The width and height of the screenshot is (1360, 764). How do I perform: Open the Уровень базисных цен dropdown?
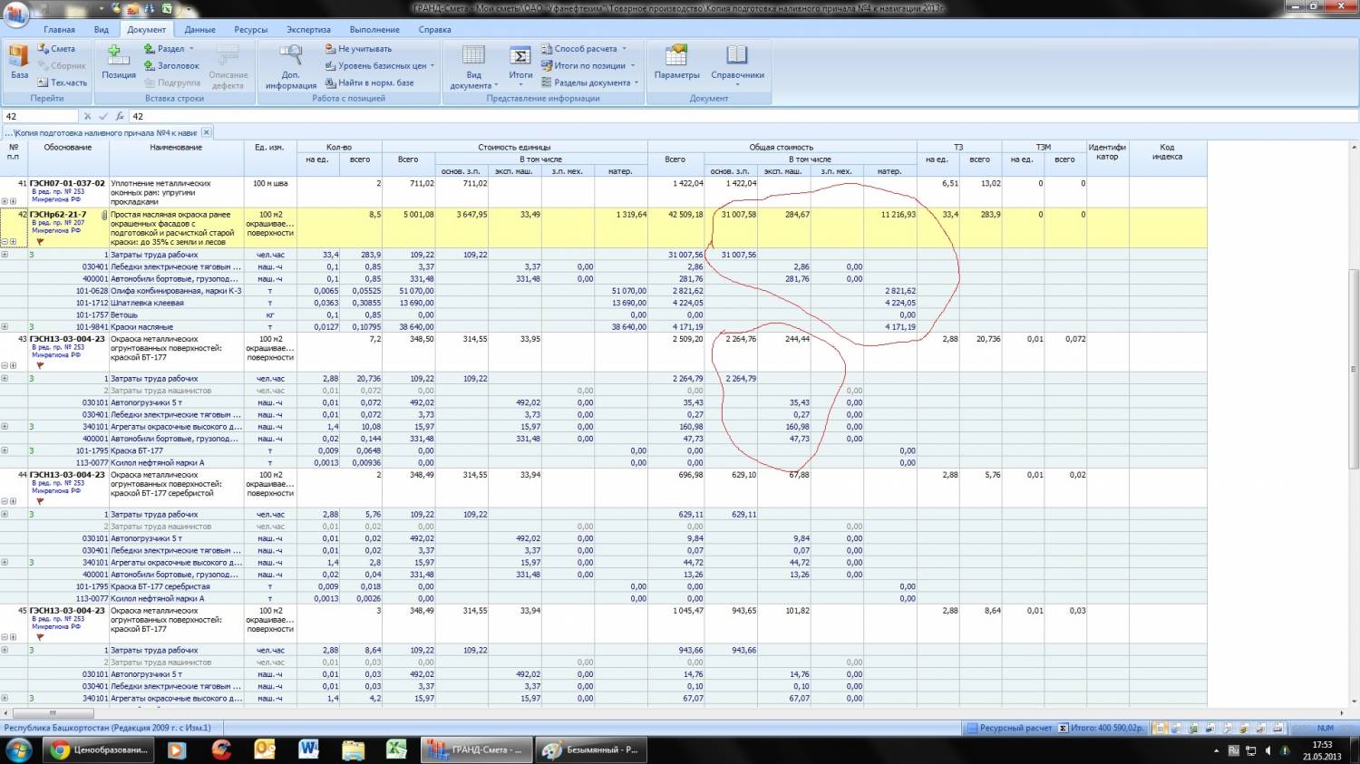381,66
